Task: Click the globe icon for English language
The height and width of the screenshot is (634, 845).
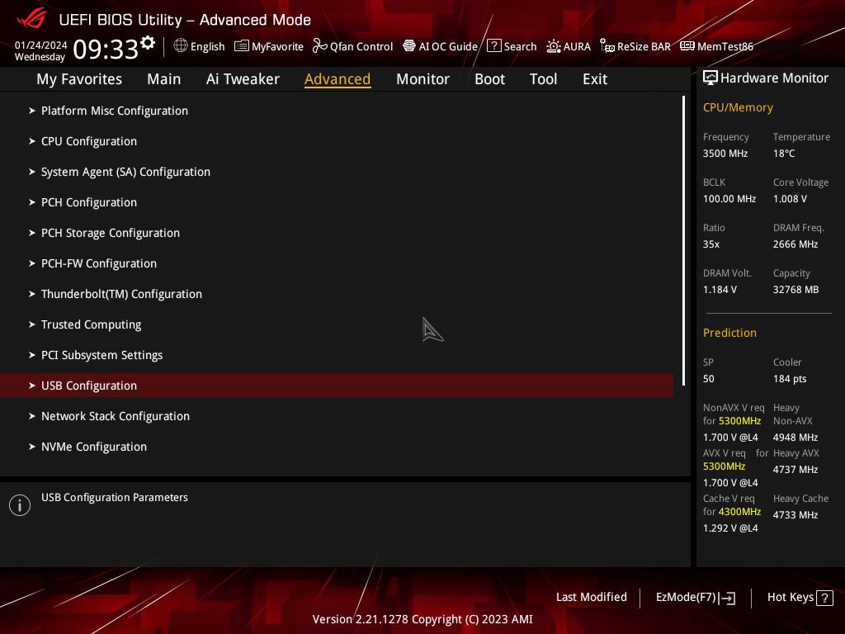Action: pyautogui.click(x=181, y=46)
